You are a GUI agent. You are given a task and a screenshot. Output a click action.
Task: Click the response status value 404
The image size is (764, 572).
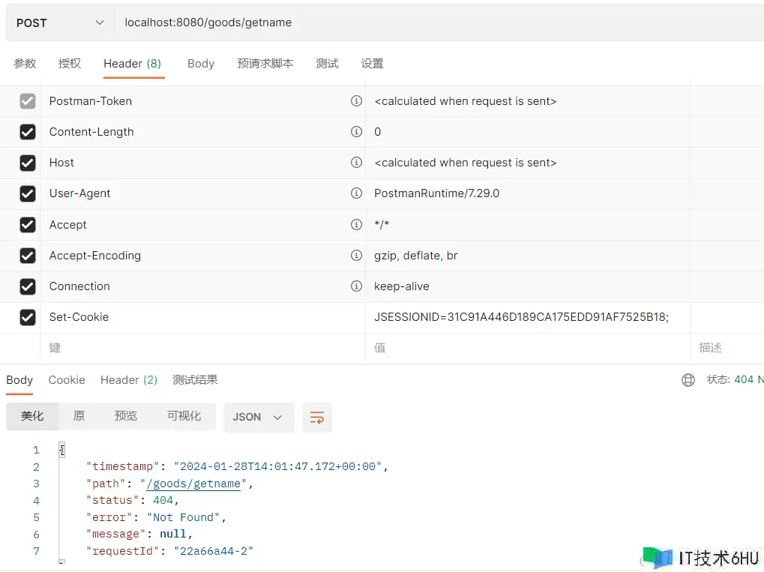163,500
